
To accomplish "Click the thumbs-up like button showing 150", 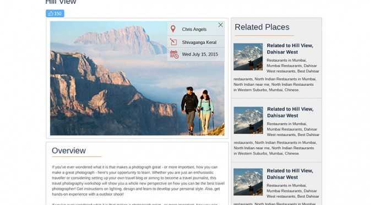I will click(x=55, y=13).
